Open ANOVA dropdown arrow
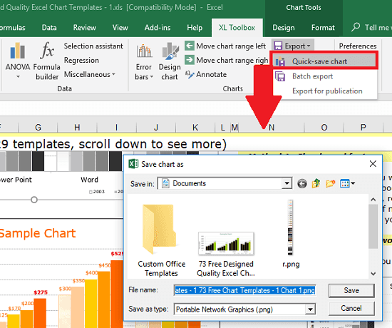Image resolution: width=392 pixels, height=328 pixels. pos(18,77)
